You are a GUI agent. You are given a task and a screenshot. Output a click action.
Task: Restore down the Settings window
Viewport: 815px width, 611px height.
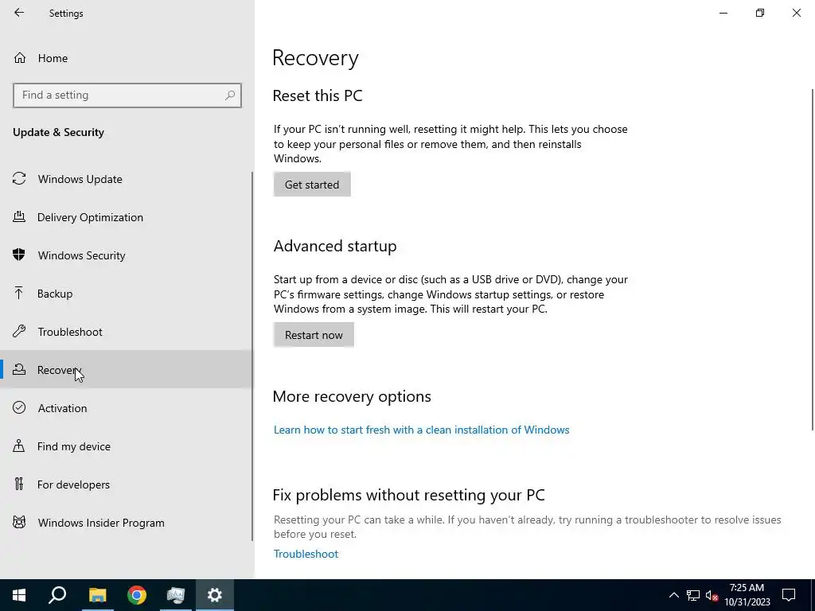[x=760, y=13]
